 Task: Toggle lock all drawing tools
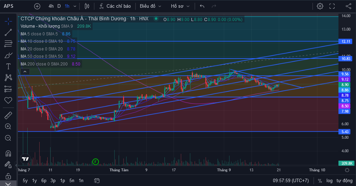(x=8, y=176)
